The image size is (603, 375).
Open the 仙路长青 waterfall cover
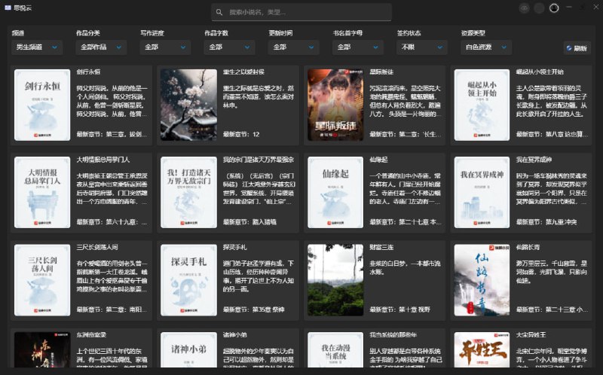[x=482, y=280]
